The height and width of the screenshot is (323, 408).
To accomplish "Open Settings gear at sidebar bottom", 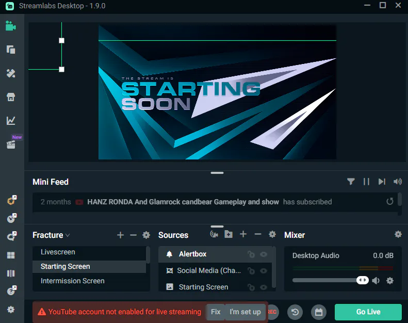I will 11,310.
